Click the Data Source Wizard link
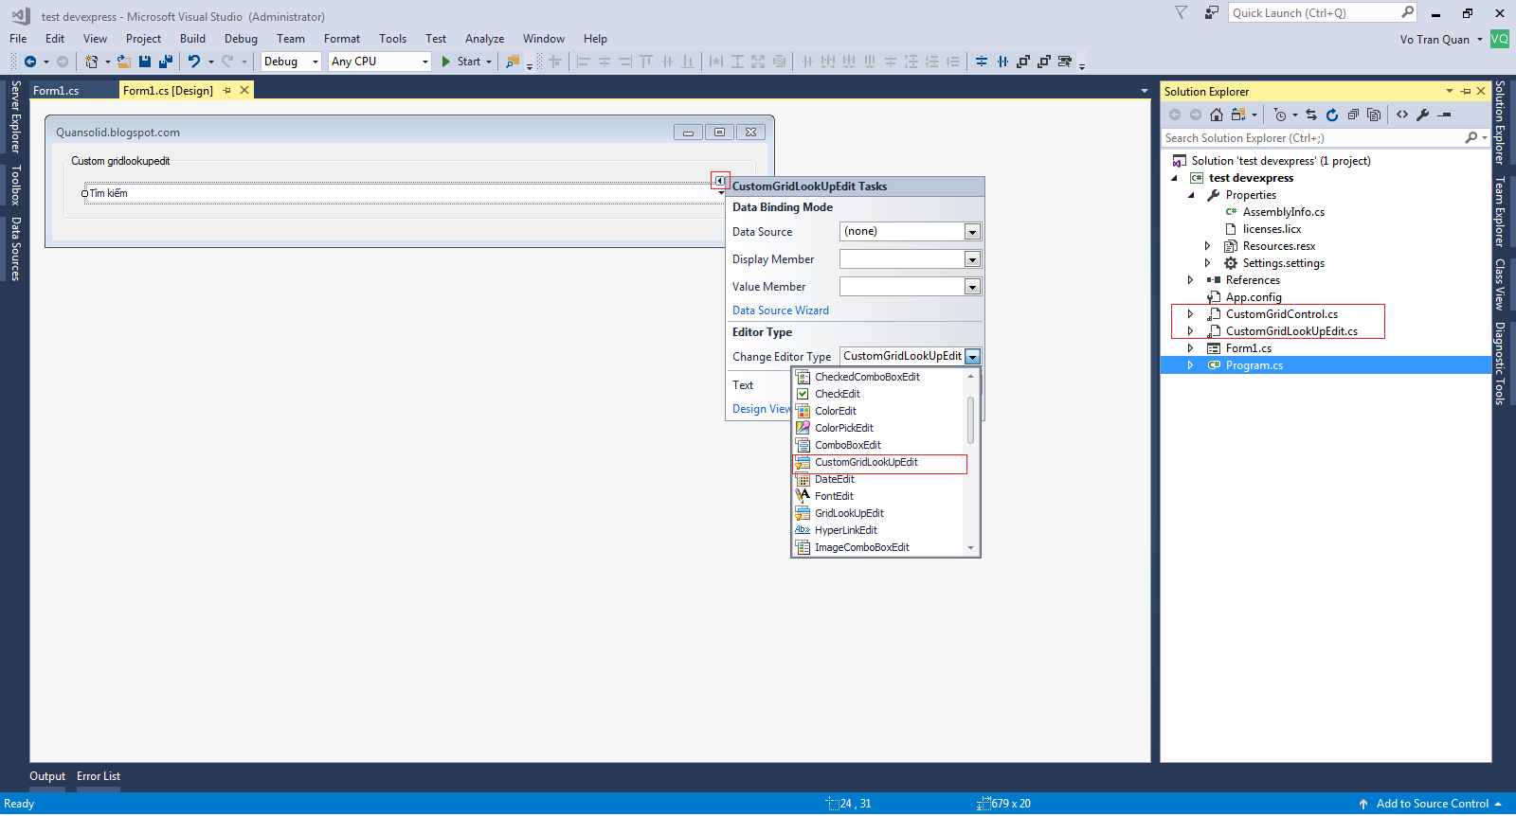1516x816 pixels. (x=781, y=310)
